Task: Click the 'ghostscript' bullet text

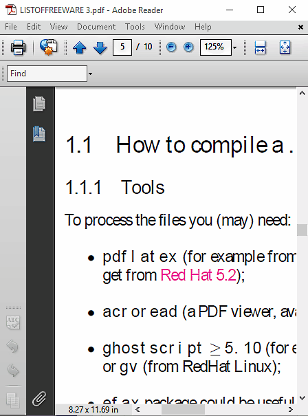Action: pos(152,348)
